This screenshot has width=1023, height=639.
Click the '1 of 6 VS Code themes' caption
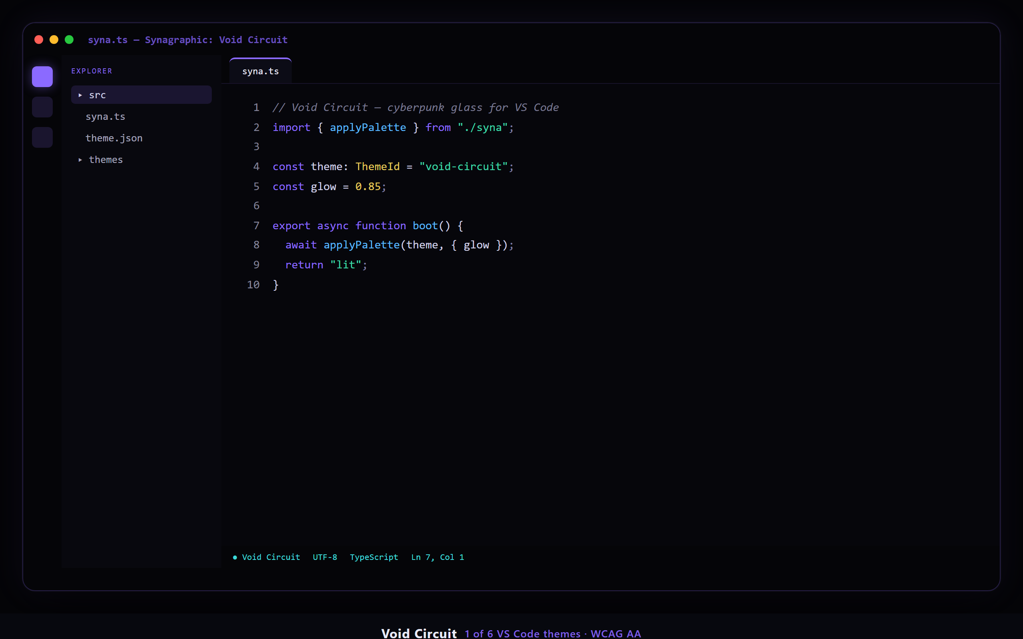(523, 633)
